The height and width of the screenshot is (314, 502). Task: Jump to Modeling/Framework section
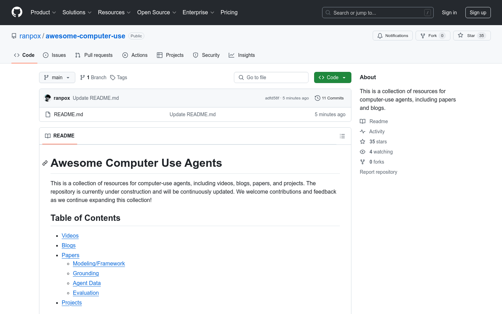99,264
